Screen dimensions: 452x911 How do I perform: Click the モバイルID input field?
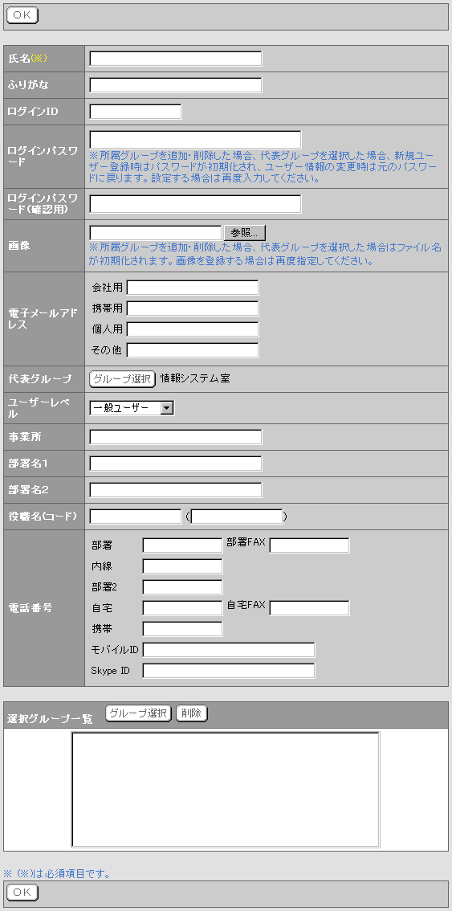(x=229, y=650)
